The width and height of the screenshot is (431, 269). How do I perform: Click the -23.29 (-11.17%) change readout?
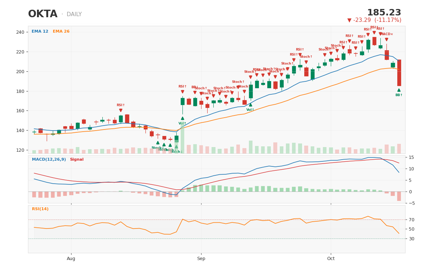point(374,20)
